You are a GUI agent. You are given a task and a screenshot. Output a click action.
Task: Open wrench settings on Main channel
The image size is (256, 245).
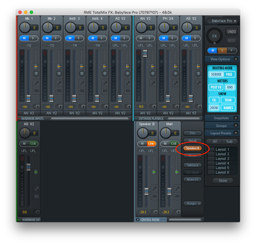point(177,188)
